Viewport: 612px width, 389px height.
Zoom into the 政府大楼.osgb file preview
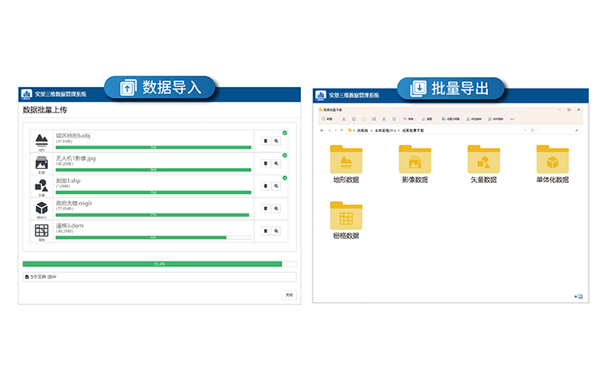coord(276,209)
